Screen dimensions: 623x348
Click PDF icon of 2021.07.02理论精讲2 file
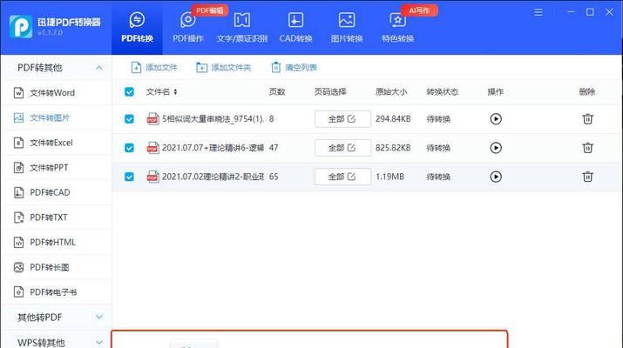click(153, 177)
